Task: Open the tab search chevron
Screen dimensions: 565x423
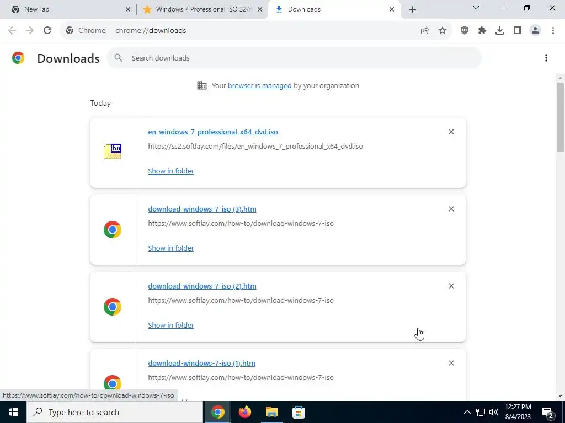Action: (x=476, y=8)
